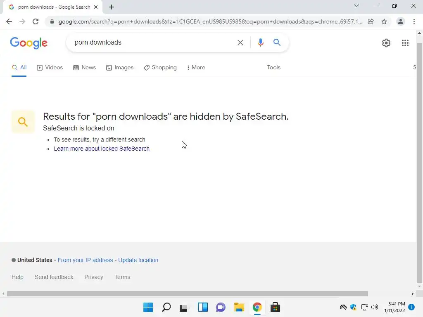Open Microsoft Store from the taskbar
The width and height of the screenshot is (423, 317).
click(275, 307)
